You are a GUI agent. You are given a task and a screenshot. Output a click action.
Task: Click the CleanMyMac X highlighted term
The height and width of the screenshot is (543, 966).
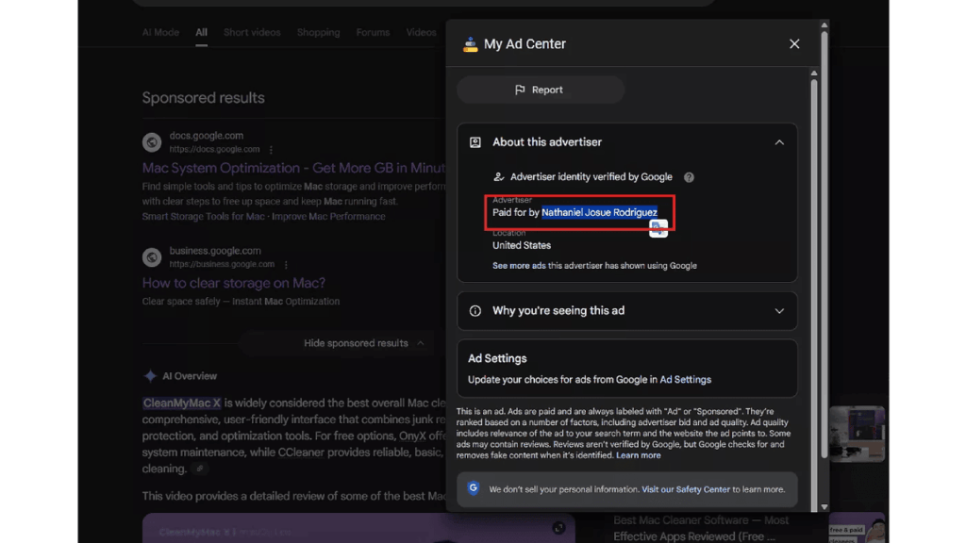point(182,403)
